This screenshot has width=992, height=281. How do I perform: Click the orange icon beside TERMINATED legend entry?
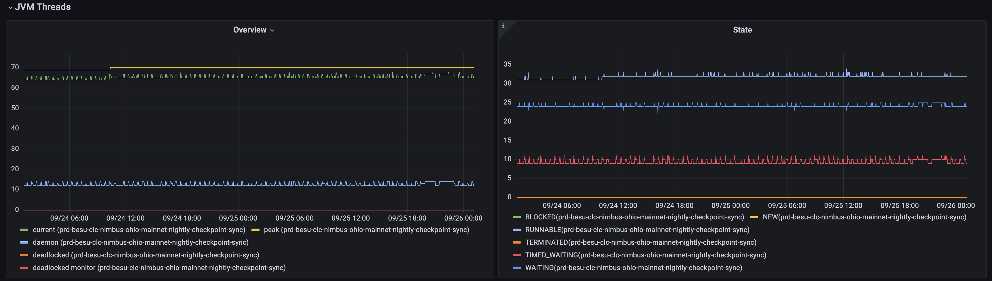(x=516, y=242)
